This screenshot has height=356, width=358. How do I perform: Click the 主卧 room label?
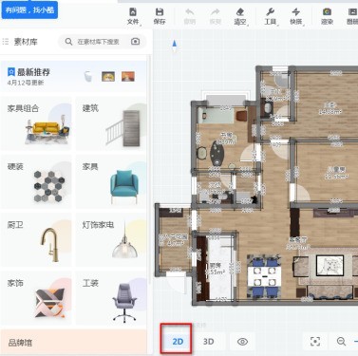(x=330, y=104)
